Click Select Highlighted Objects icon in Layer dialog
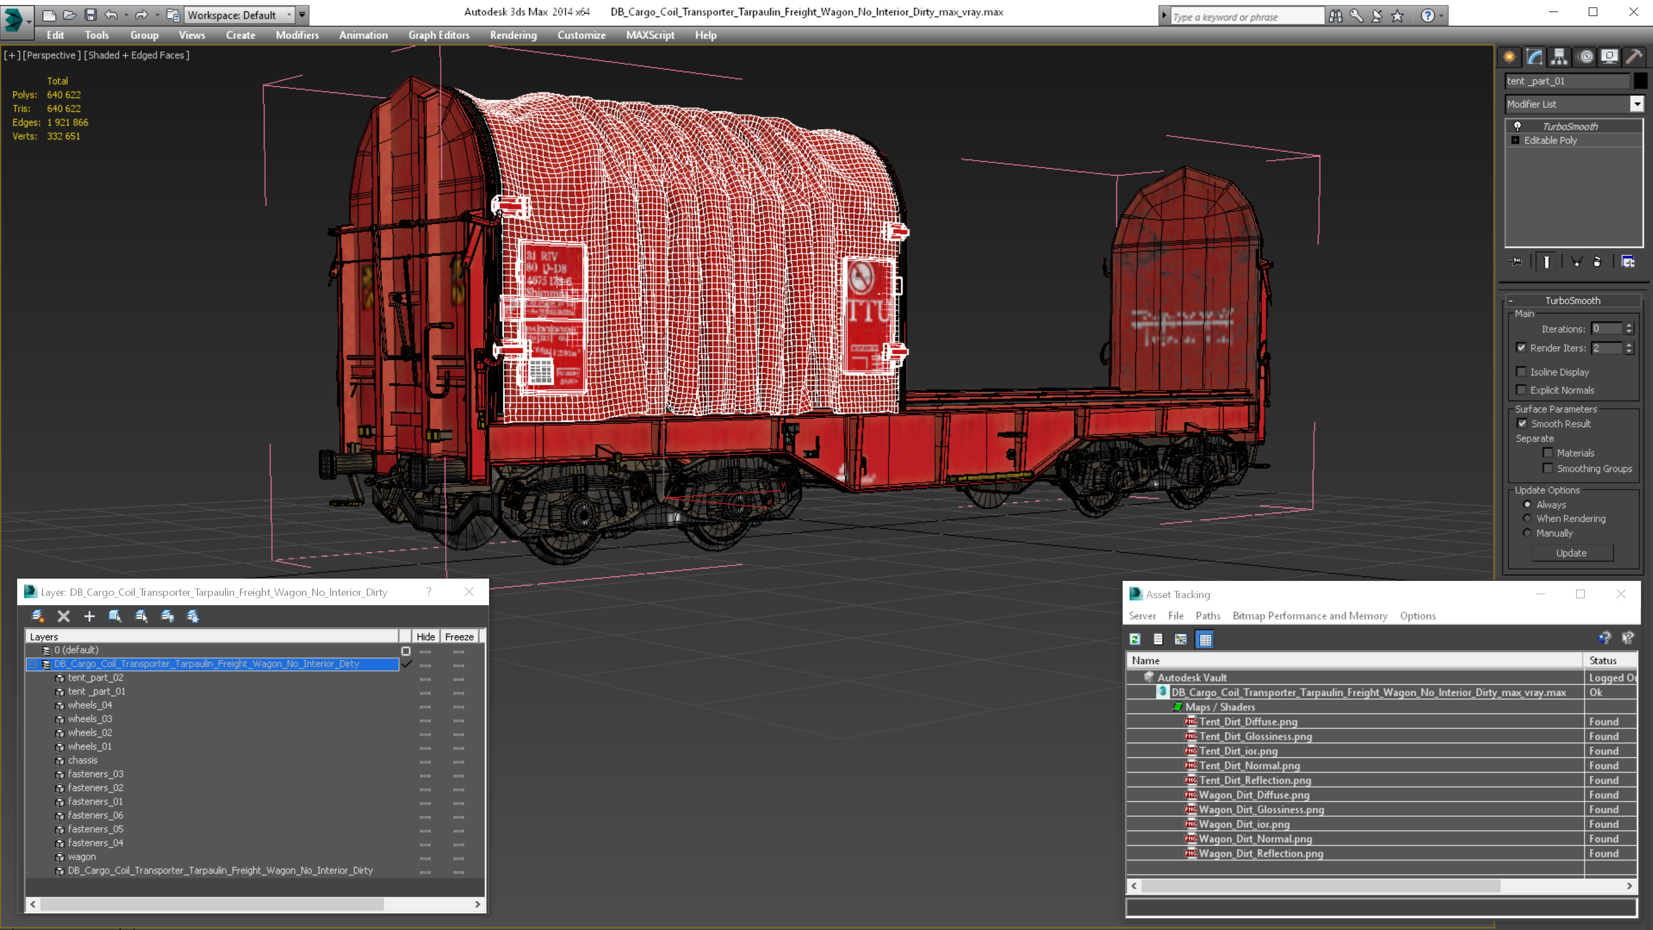The height and width of the screenshot is (930, 1653). pyautogui.click(x=115, y=616)
